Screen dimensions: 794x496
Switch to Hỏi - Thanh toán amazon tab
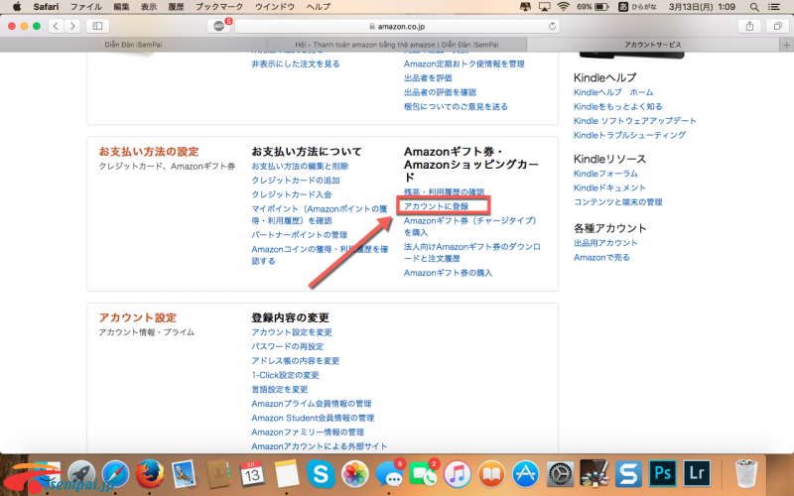pyautogui.click(x=397, y=45)
